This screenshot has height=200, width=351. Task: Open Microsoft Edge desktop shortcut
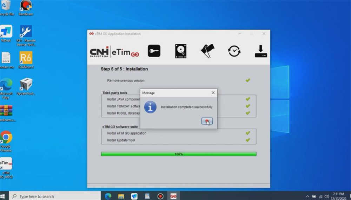[x=6, y=88]
